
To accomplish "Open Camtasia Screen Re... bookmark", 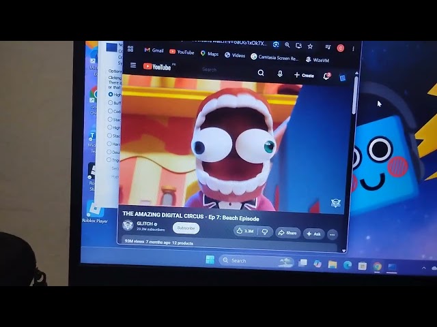I will point(274,57).
